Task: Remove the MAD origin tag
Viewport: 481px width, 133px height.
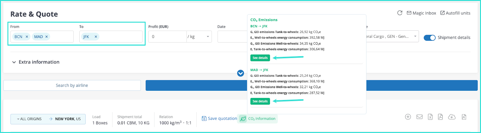Action: (x=47, y=37)
